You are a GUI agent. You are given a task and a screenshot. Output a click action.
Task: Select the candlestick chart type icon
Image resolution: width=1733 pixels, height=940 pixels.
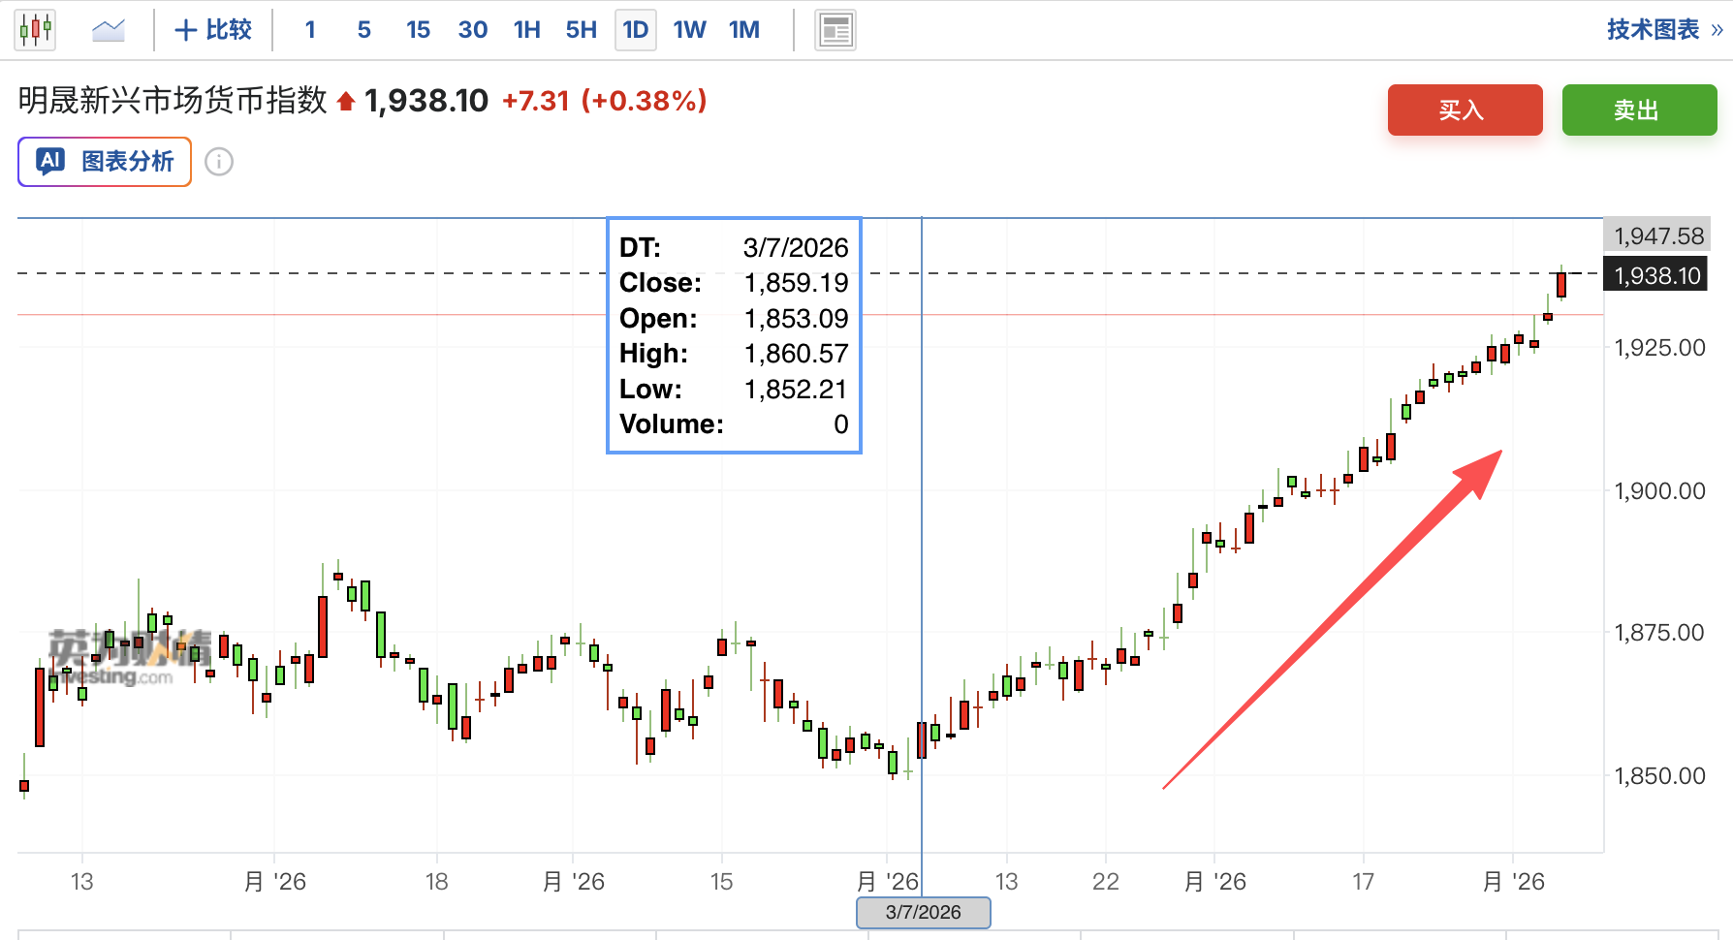coord(36,30)
